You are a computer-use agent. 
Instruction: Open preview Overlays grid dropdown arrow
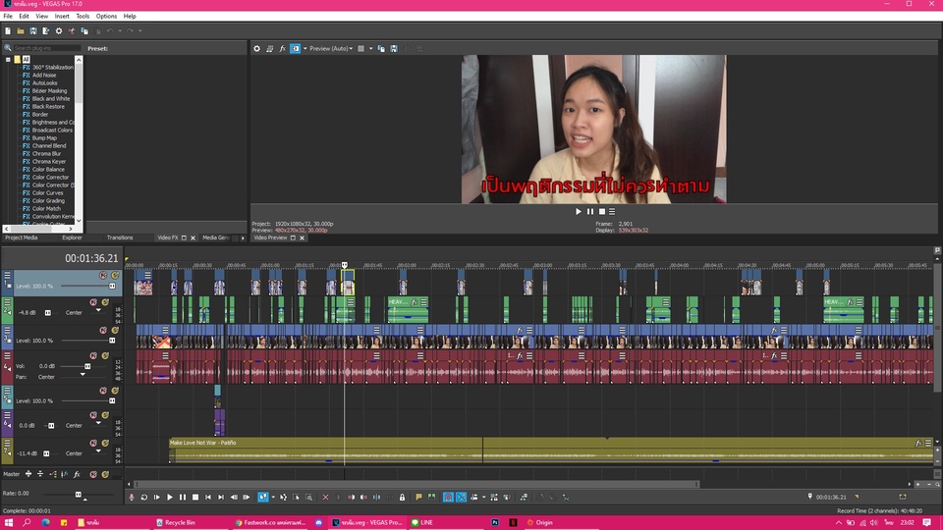coord(370,49)
